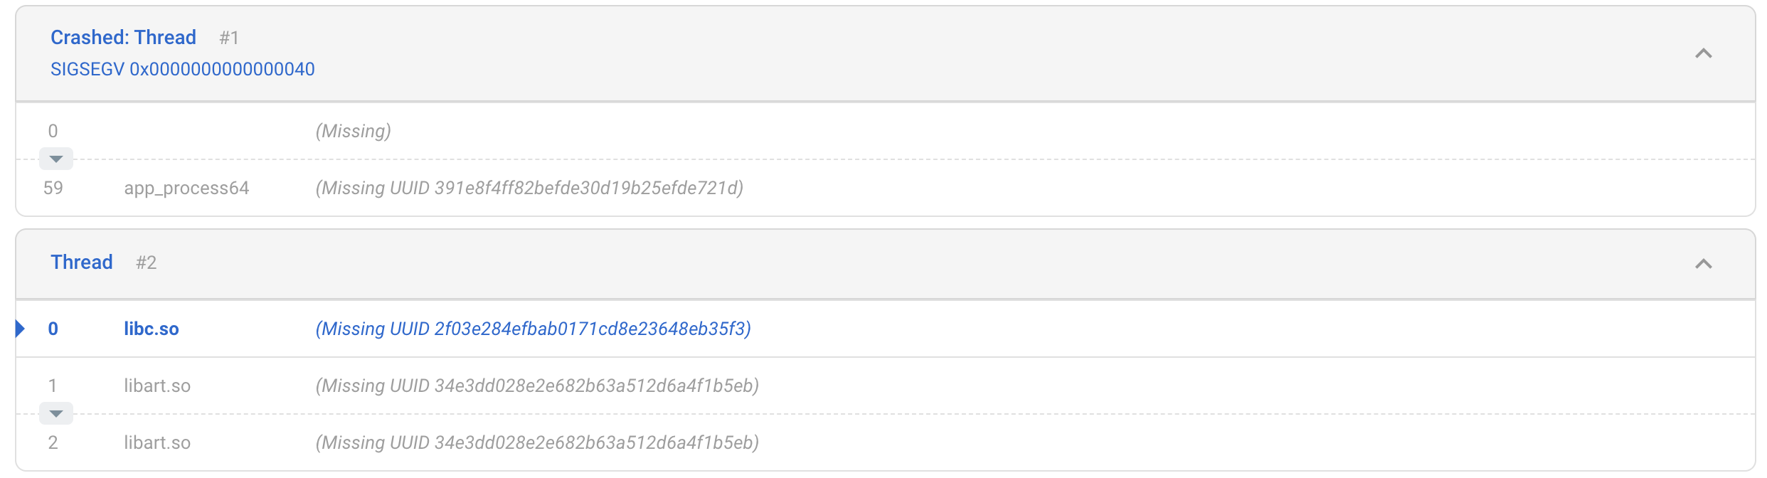
Task: Open the Crashed: Thread heading link
Action: (123, 37)
